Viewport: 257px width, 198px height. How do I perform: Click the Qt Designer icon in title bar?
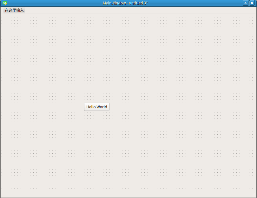point(5,3)
